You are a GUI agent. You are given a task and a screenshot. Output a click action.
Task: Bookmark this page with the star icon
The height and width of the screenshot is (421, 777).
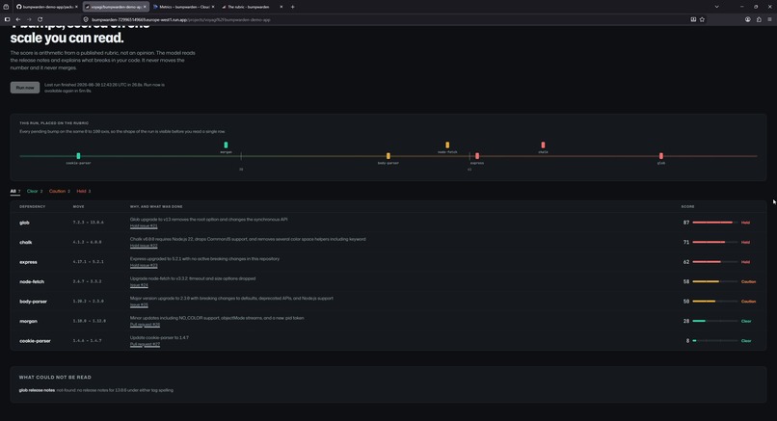tap(702, 20)
